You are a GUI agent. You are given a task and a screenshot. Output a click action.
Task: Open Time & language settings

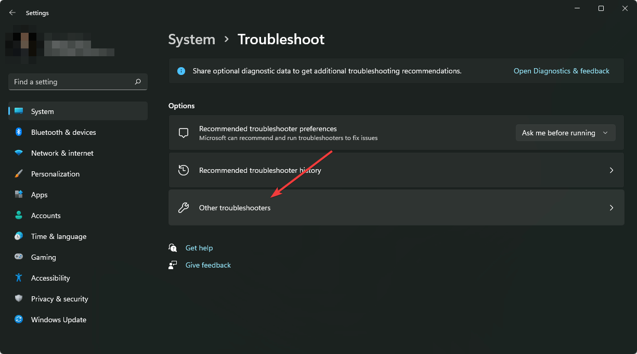[x=78, y=236]
